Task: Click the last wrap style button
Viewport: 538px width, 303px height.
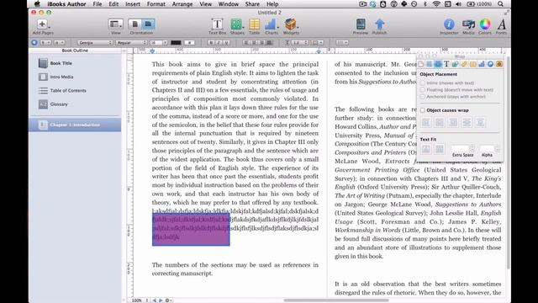Action: pyautogui.click(x=480, y=122)
